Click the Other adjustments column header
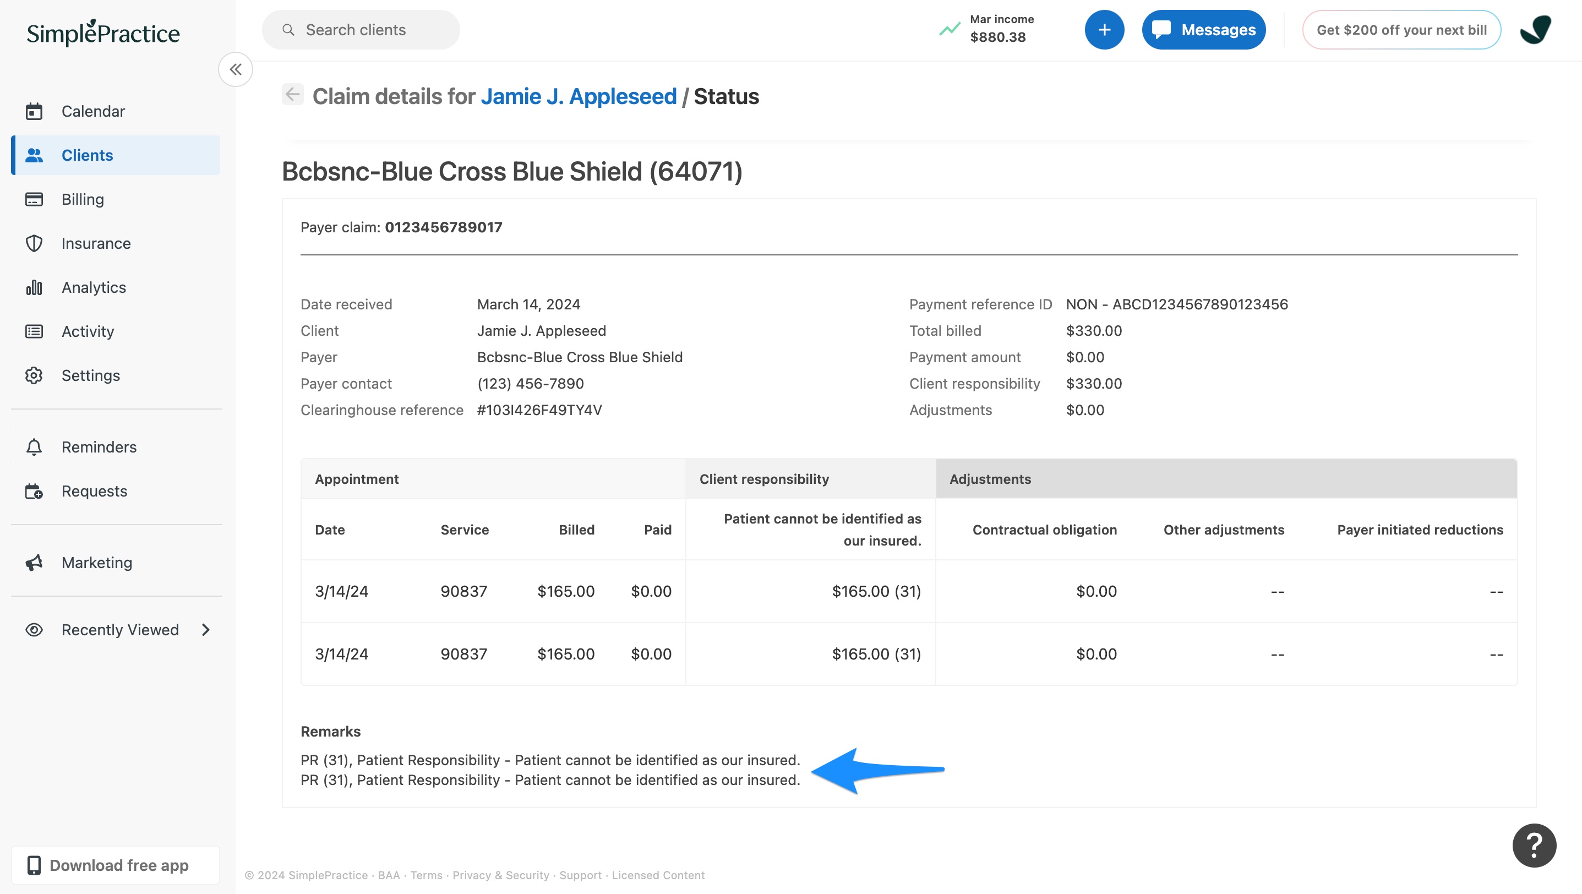Image resolution: width=1582 pixels, height=894 pixels. (x=1223, y=530)
